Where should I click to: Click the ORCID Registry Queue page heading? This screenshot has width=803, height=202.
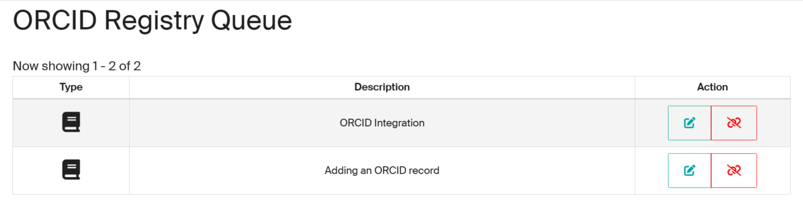pyautogui.click(x=152, y=21)
